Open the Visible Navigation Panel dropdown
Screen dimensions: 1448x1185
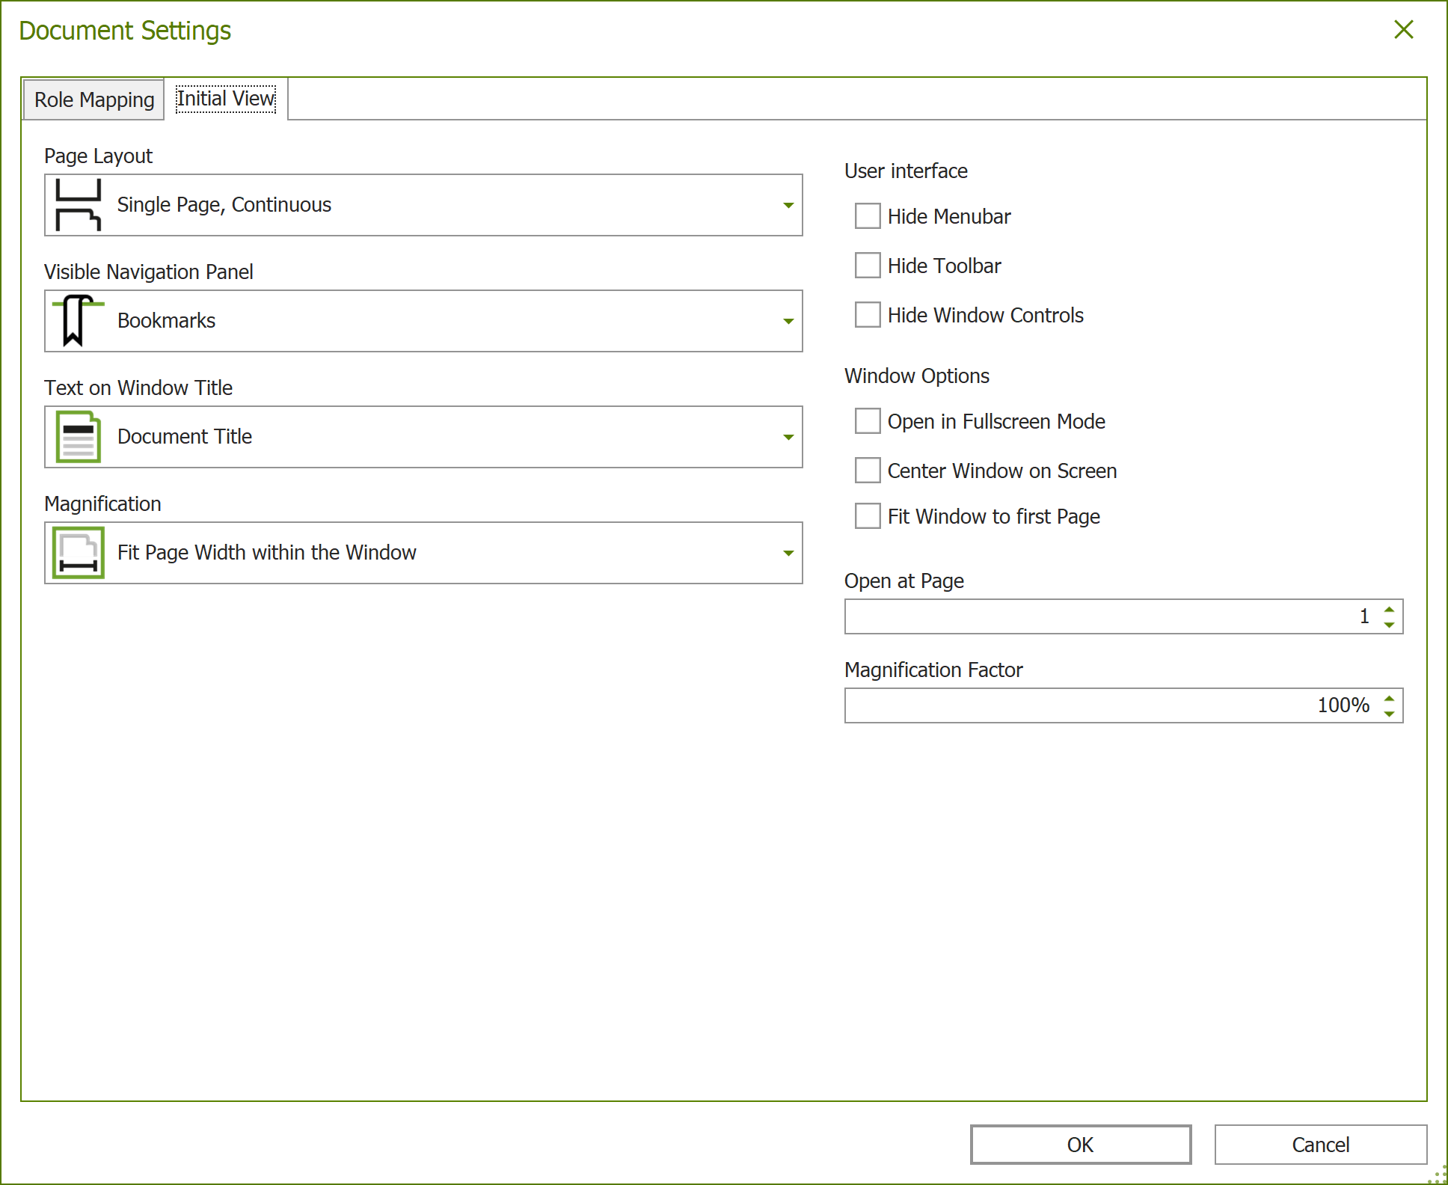point(788,320)
